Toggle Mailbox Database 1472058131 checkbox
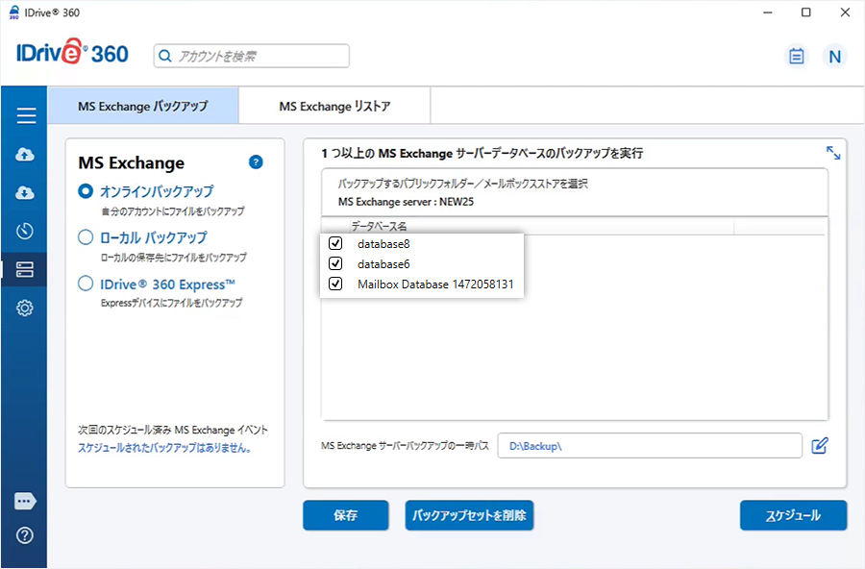865x569 pixels. pyautogui.click(x=335, y=284)
